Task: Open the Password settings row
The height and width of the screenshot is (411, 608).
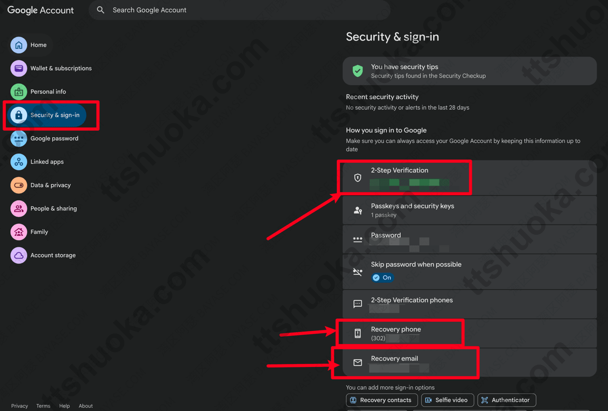Action: (x=470, y=240)
